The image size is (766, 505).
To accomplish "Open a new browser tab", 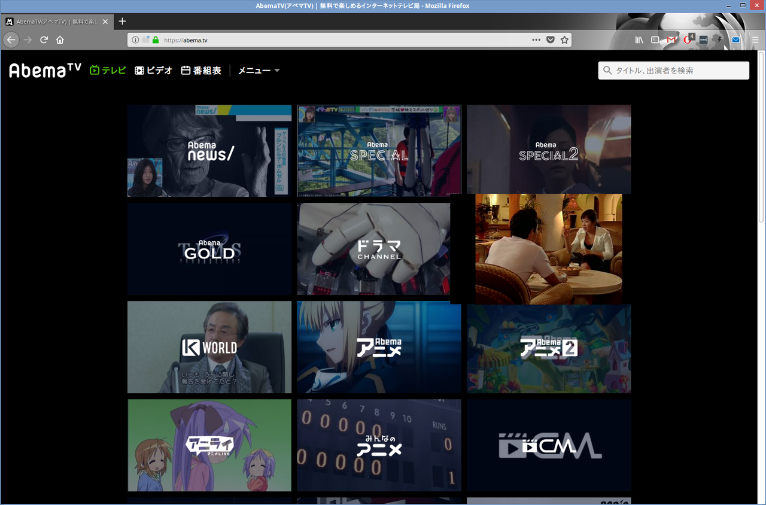I will [122, 21].
